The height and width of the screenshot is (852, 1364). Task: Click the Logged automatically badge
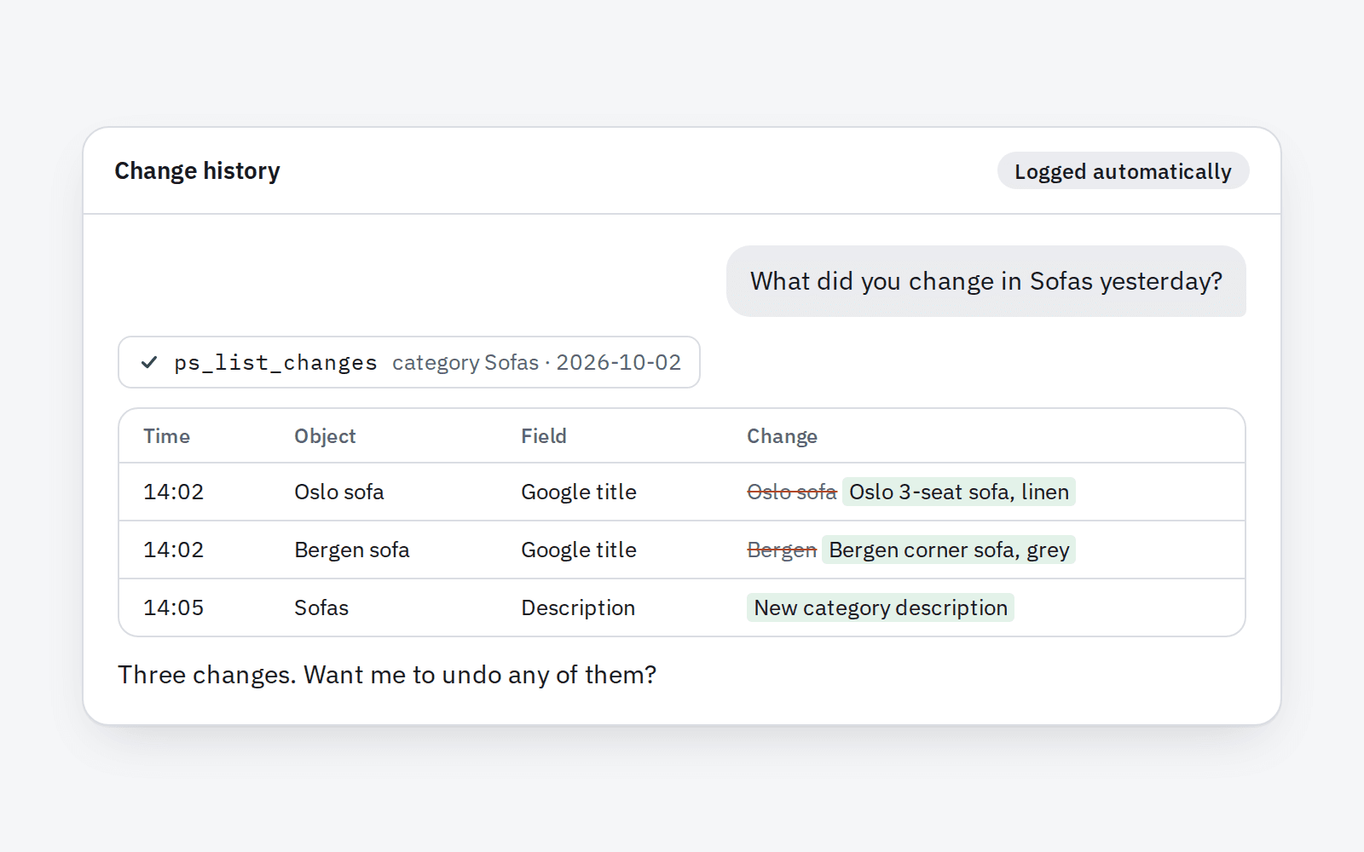(1123, 171)
